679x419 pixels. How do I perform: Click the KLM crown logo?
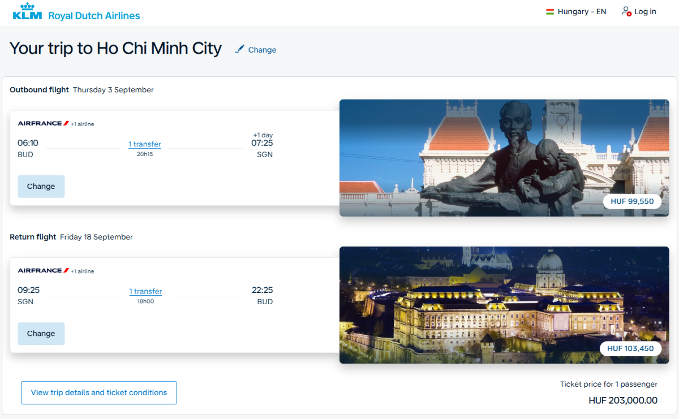27,11
